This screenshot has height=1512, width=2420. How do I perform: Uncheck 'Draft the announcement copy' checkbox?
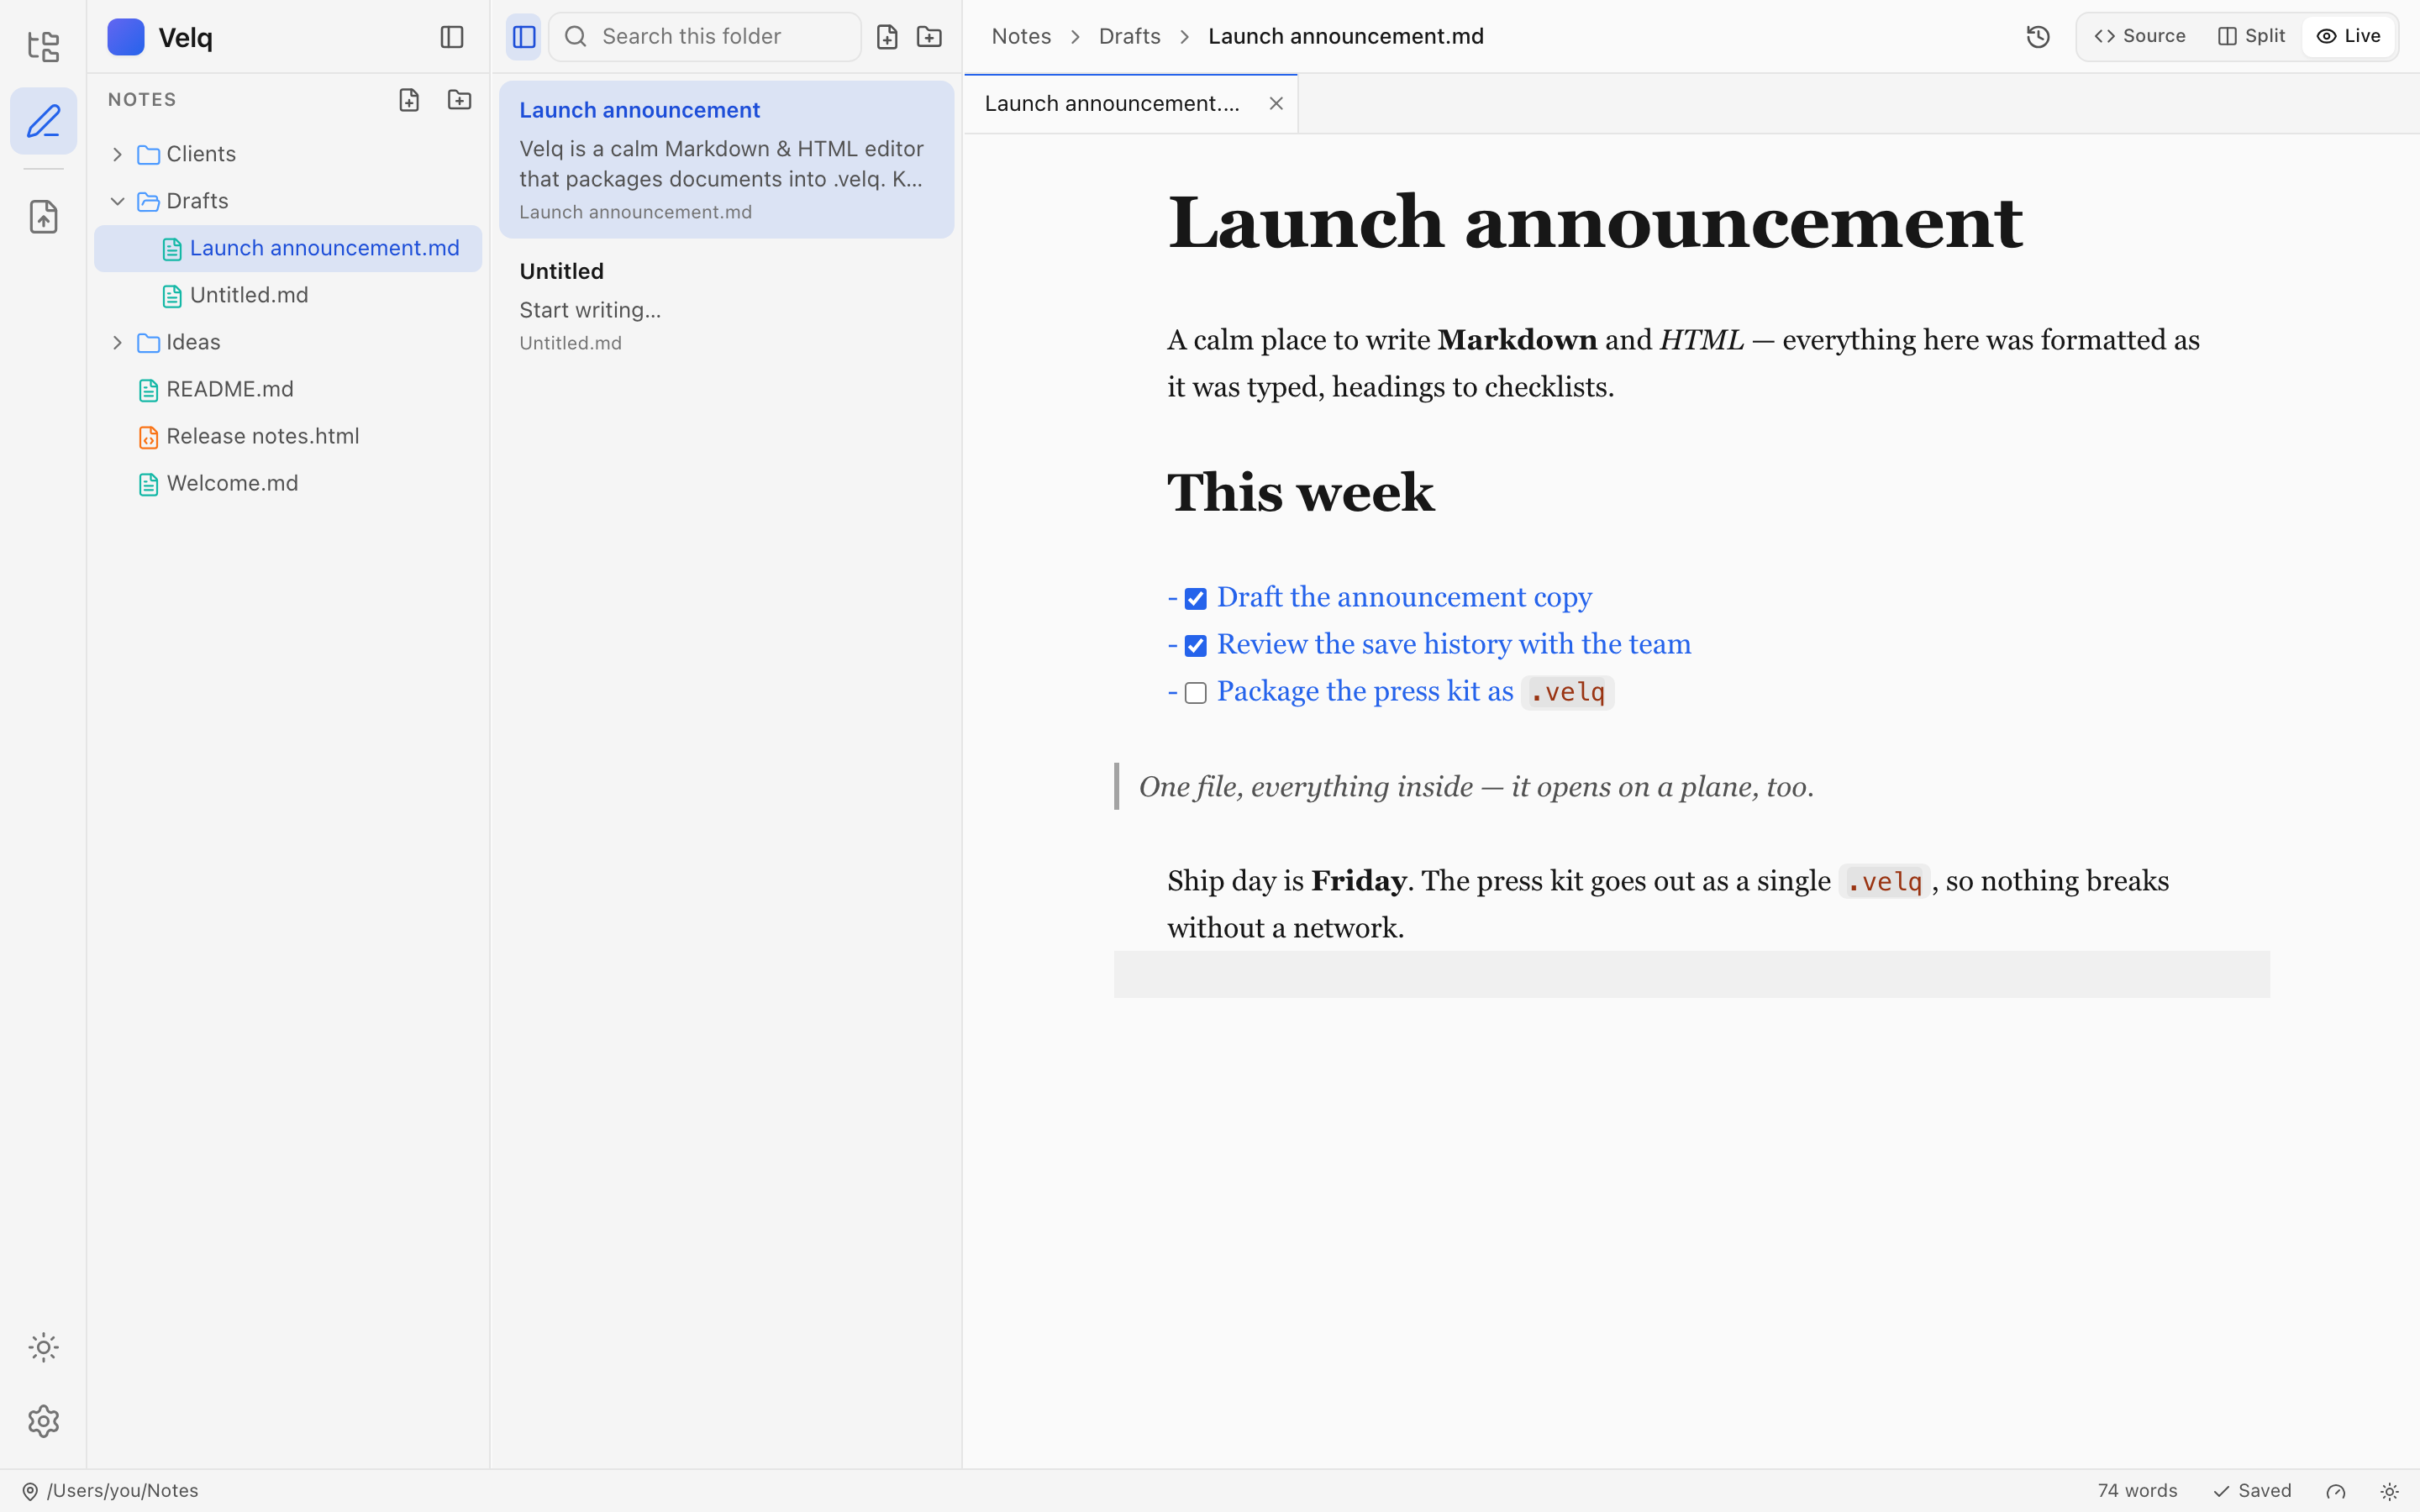pyautogui.click(x=1196, y=599)
